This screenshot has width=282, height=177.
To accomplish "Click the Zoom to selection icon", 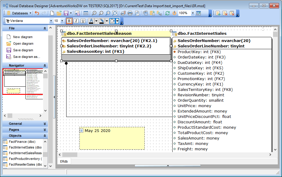I will (x=115, y=13).
